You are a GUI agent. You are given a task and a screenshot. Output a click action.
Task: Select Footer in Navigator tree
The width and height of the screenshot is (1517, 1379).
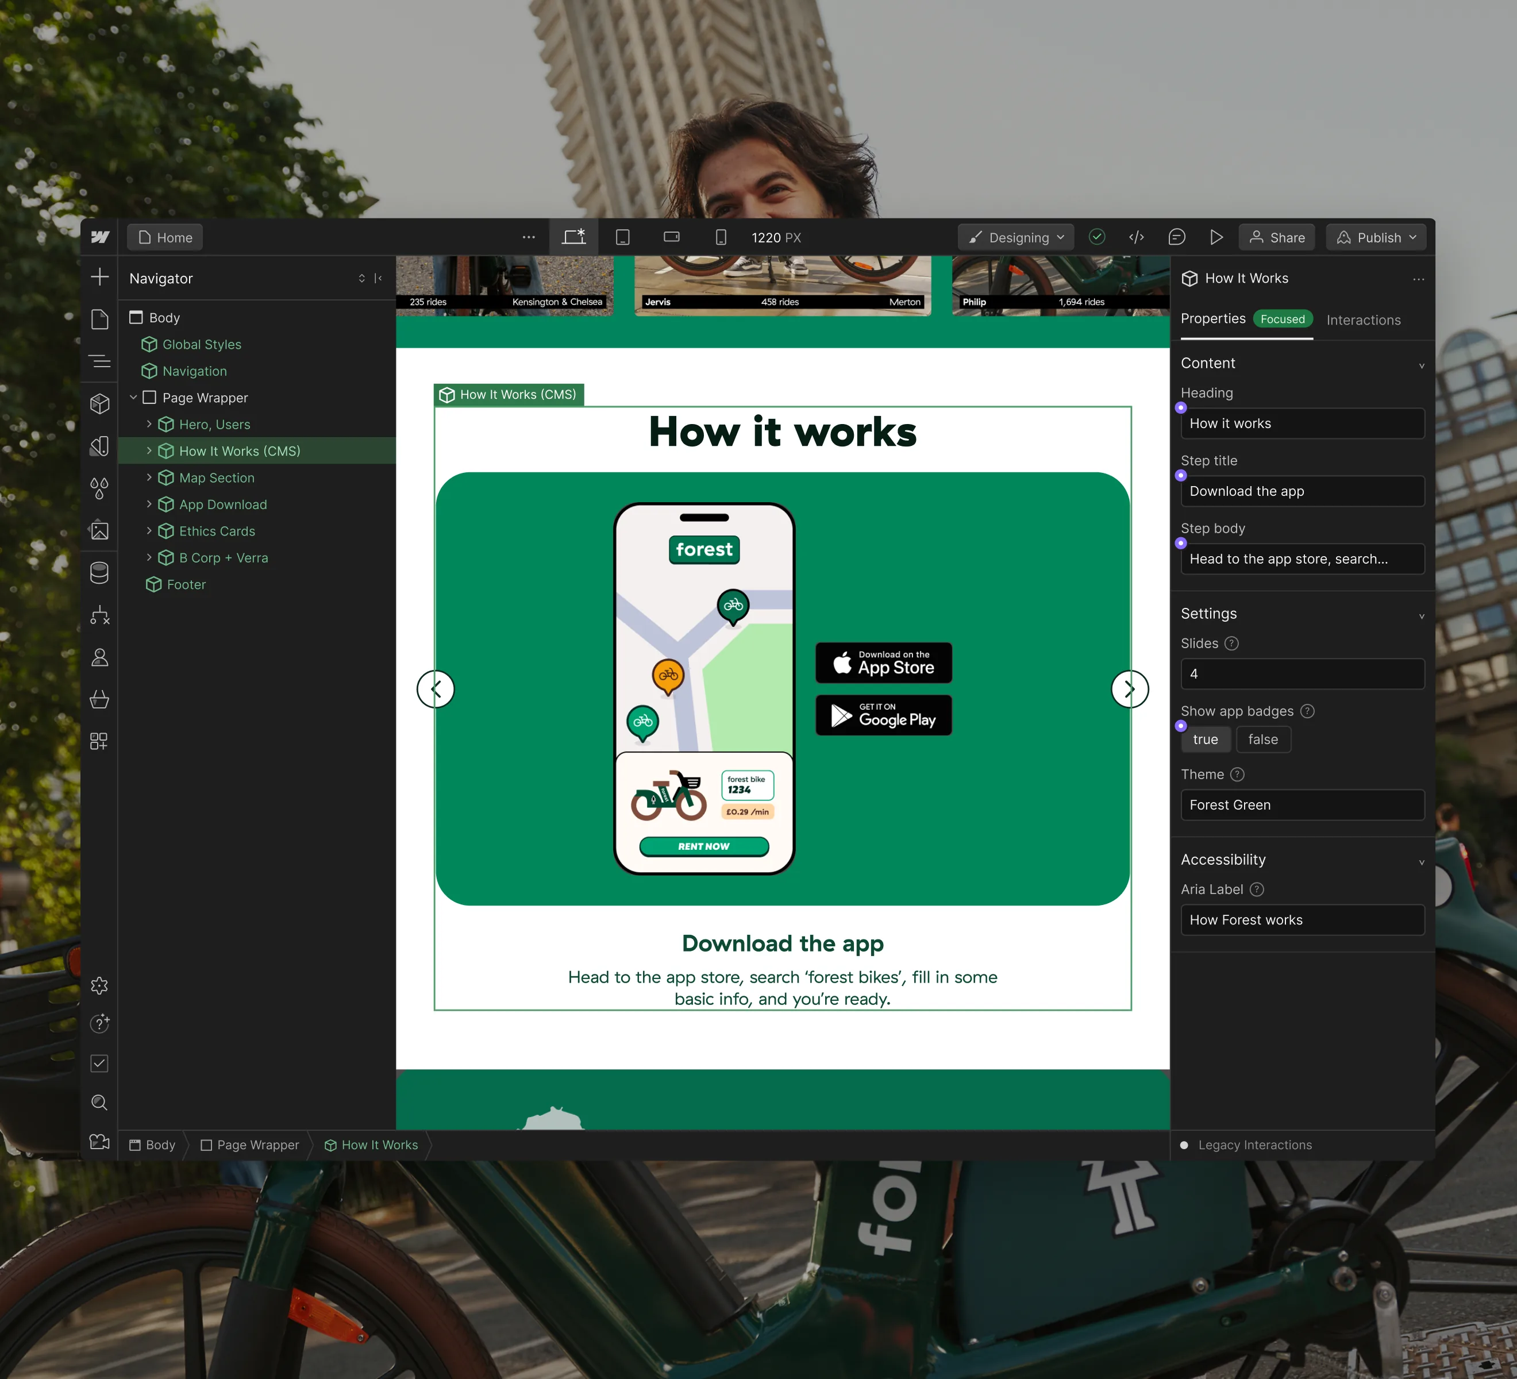click(x=186, y=584)
